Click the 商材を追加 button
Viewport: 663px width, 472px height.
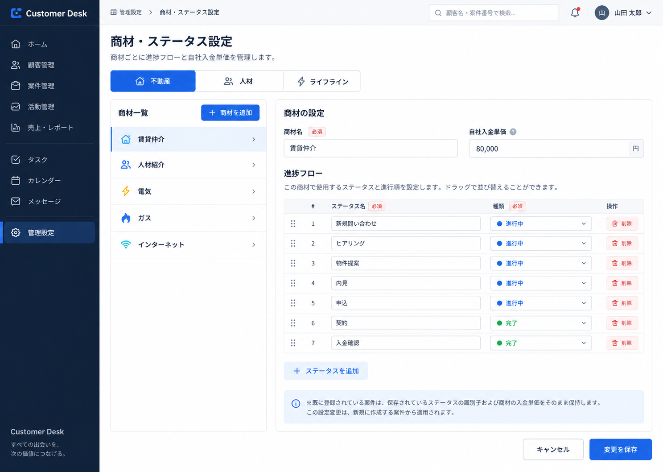point(230,113)
